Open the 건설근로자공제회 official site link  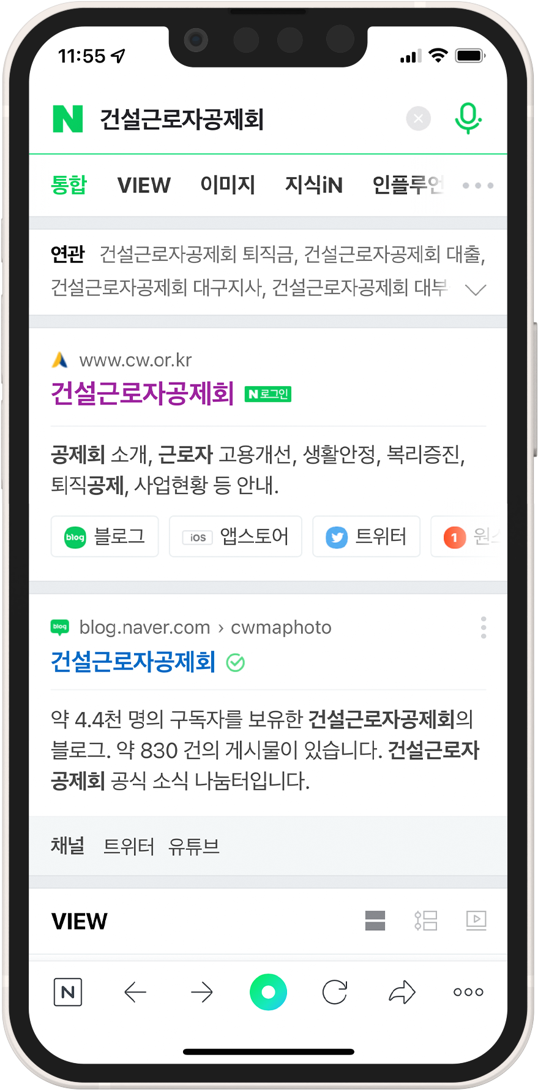(142, 393)
